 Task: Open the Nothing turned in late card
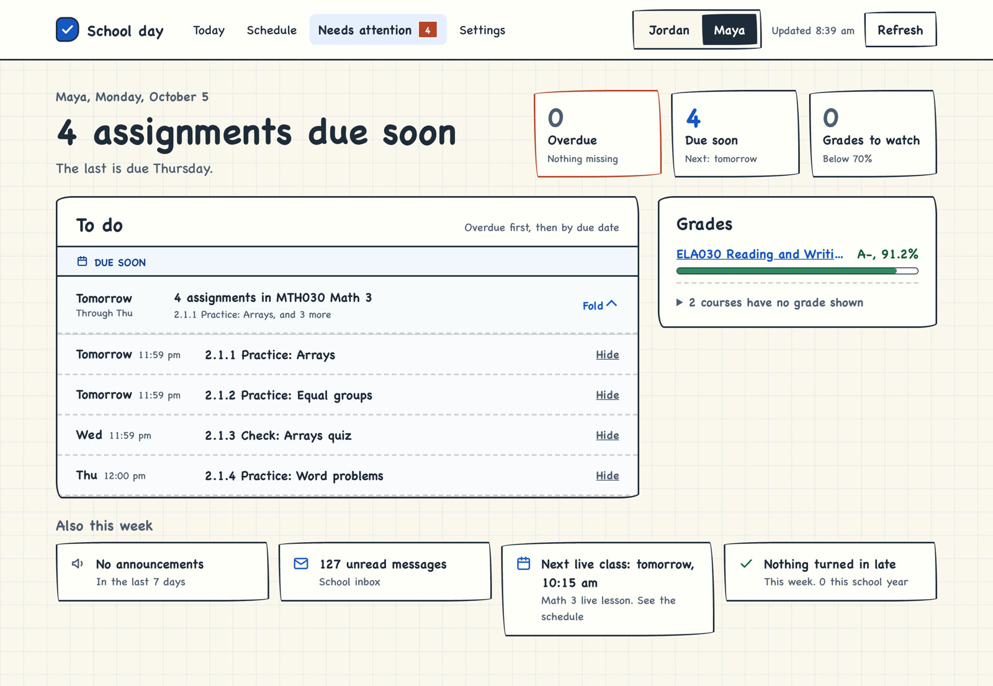pyautogui.click(x=830, y=572)
